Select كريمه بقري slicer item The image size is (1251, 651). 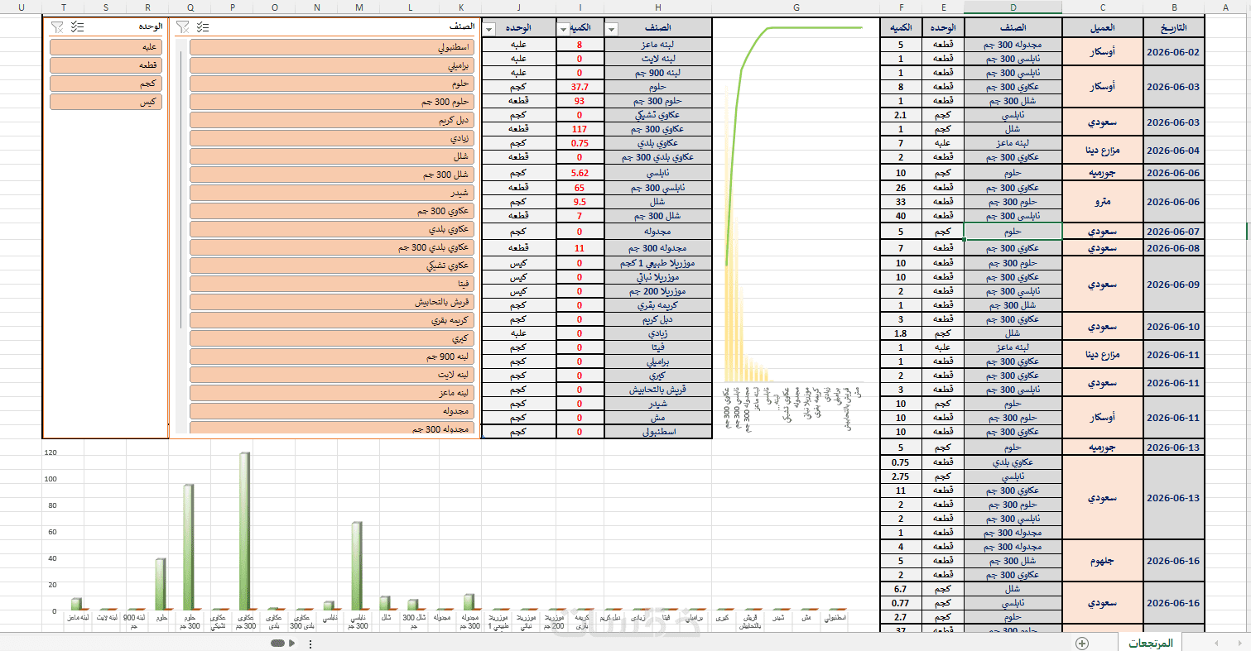click(x=331, y=320)
